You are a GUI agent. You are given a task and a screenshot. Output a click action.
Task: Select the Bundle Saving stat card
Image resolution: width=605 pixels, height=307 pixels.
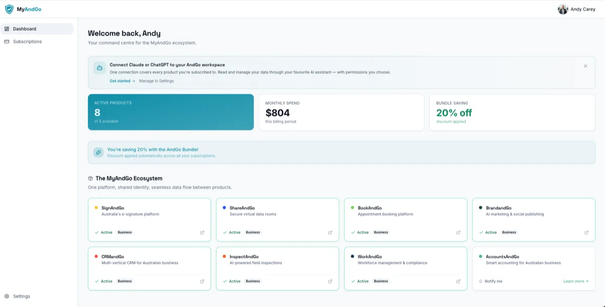(x=512, y=112)
